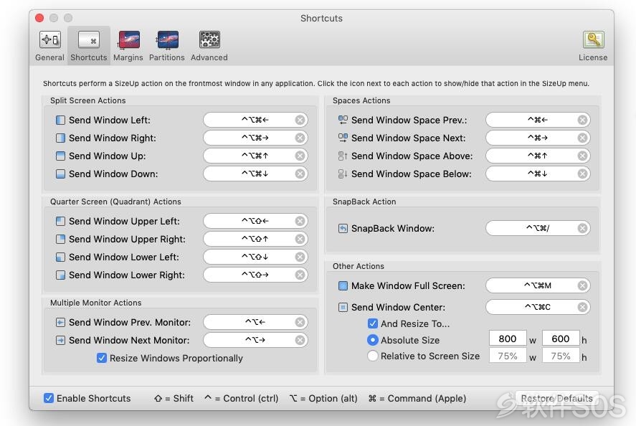Toggle menu icon for Send Window Prev. Monitor

60,322
